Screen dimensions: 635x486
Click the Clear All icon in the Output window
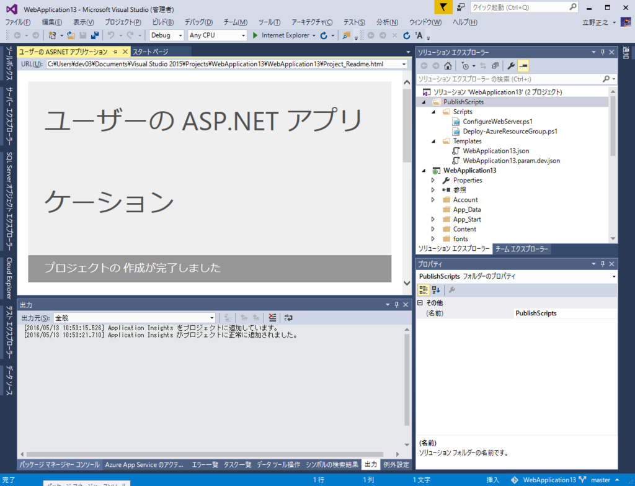tap(273, 318)
